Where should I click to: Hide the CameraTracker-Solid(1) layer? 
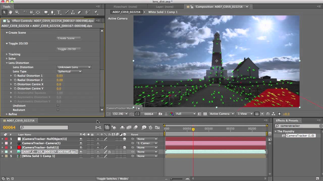point(81,148)
